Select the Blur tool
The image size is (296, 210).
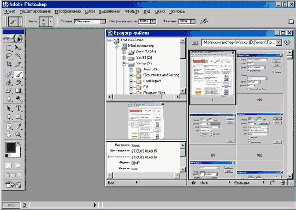click(9, 99)
